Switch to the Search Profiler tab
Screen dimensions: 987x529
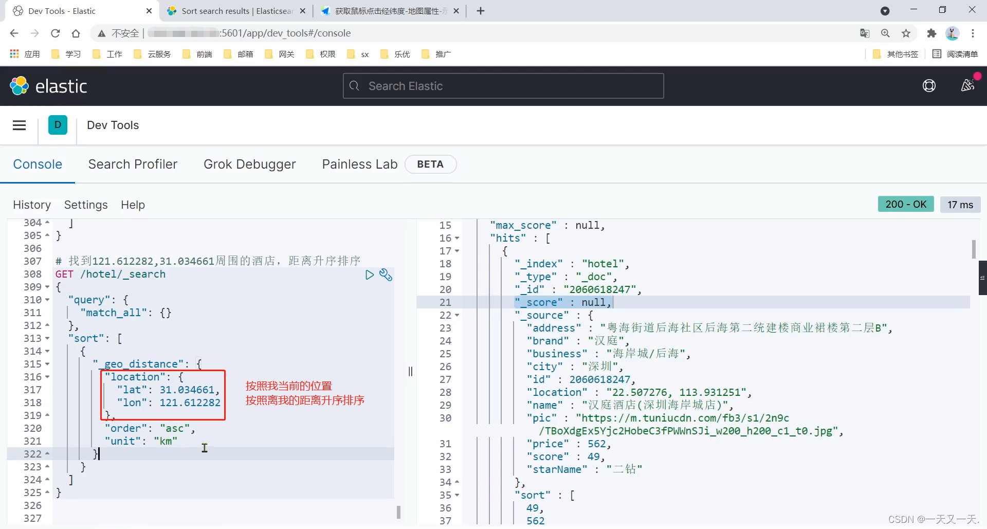coord(133,165)
